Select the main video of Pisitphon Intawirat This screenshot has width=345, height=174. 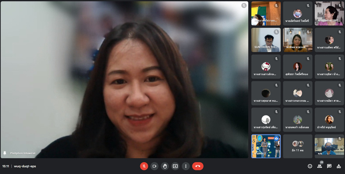(x=124, y=79)
